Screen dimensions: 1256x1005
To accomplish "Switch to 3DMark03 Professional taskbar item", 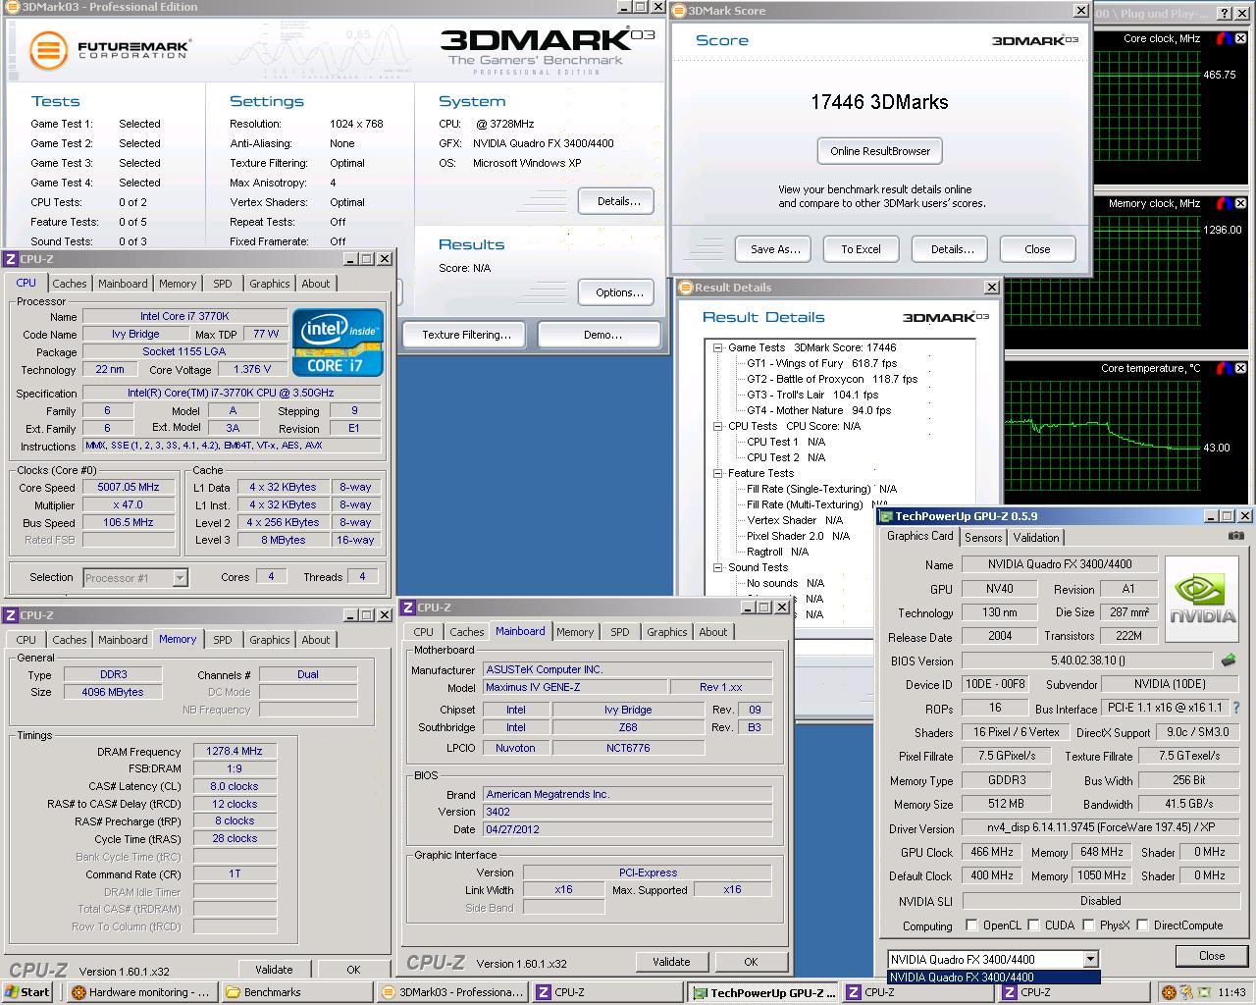I will (452, 992).
